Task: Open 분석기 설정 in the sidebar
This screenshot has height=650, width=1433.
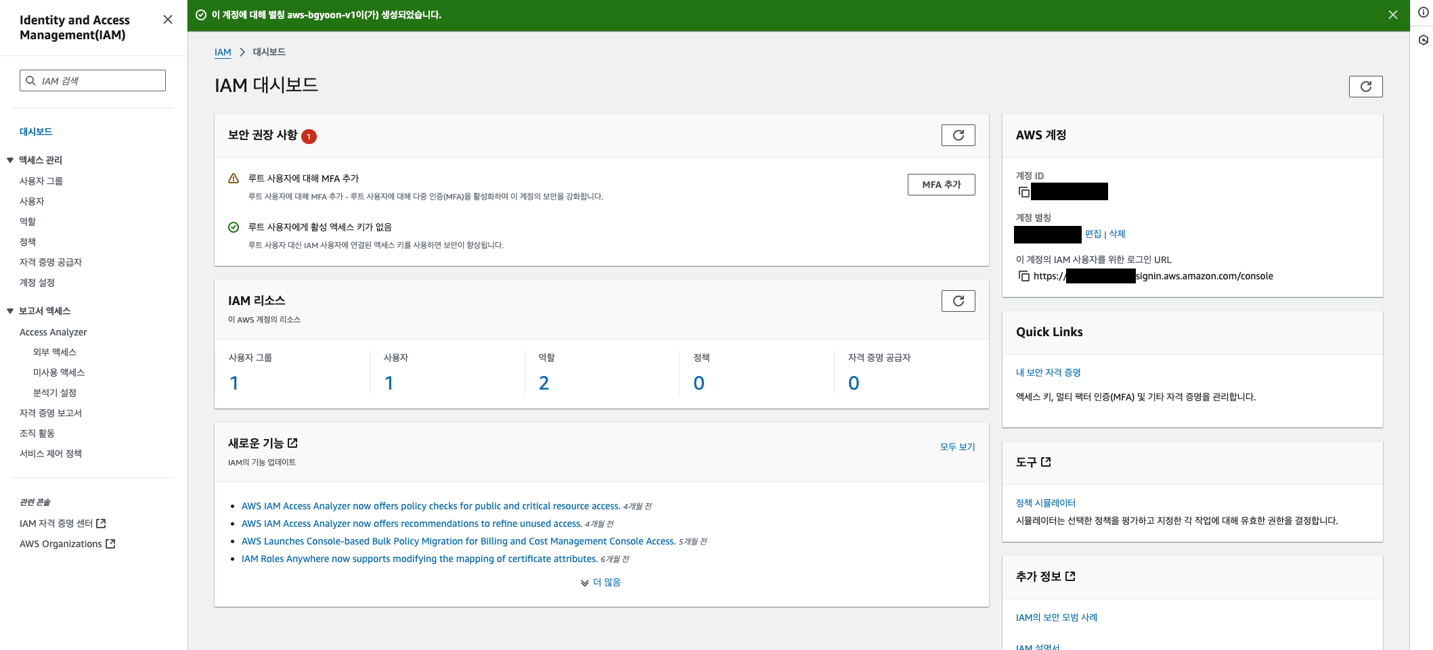Action: click(x=55, y=393)
